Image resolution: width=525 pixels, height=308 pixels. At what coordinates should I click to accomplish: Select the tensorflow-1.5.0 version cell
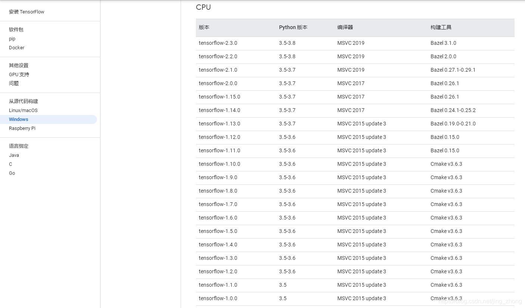(218, 231)
